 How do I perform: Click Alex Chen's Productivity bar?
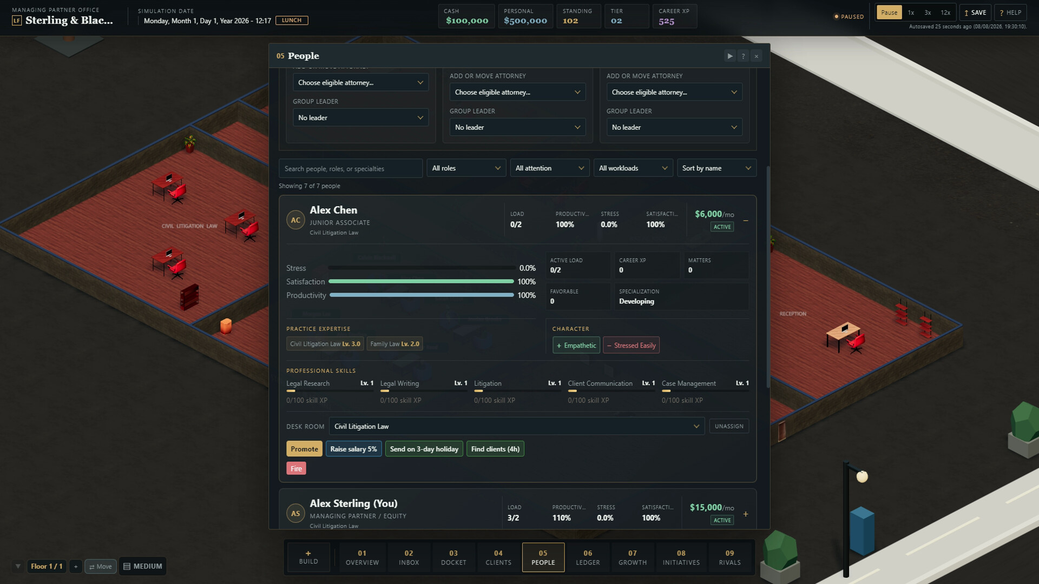(x=422, y=295)
